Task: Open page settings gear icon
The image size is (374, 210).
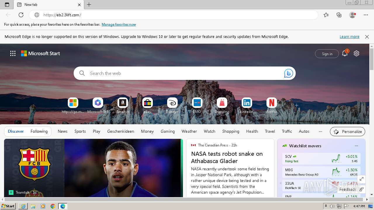Action: click(356, 53)
